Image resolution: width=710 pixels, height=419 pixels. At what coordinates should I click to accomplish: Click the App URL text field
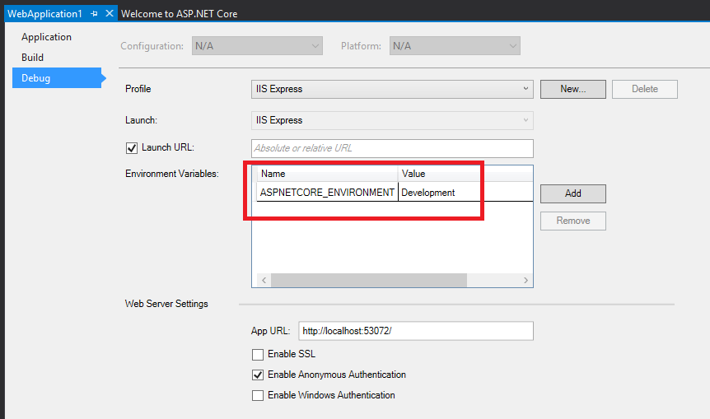coord(415,331)
